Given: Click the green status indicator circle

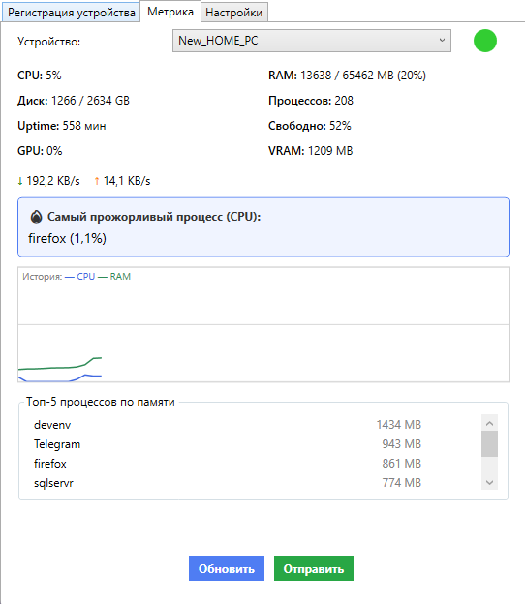Looking at the screenshot, I should pos(485,41).
